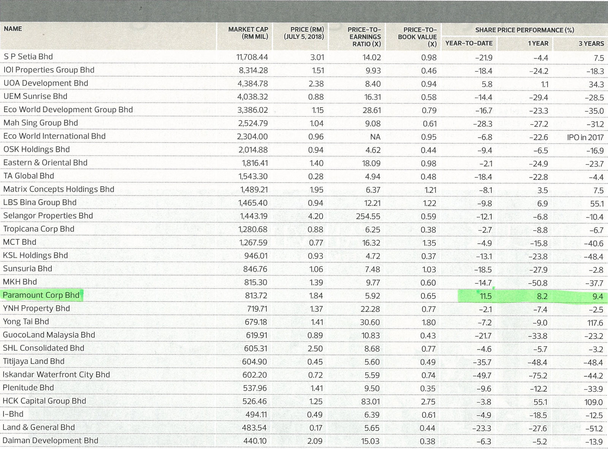Click the PRICE-TO-EARNINGS RATIO header
608x449 pixels.
[364, 37]
